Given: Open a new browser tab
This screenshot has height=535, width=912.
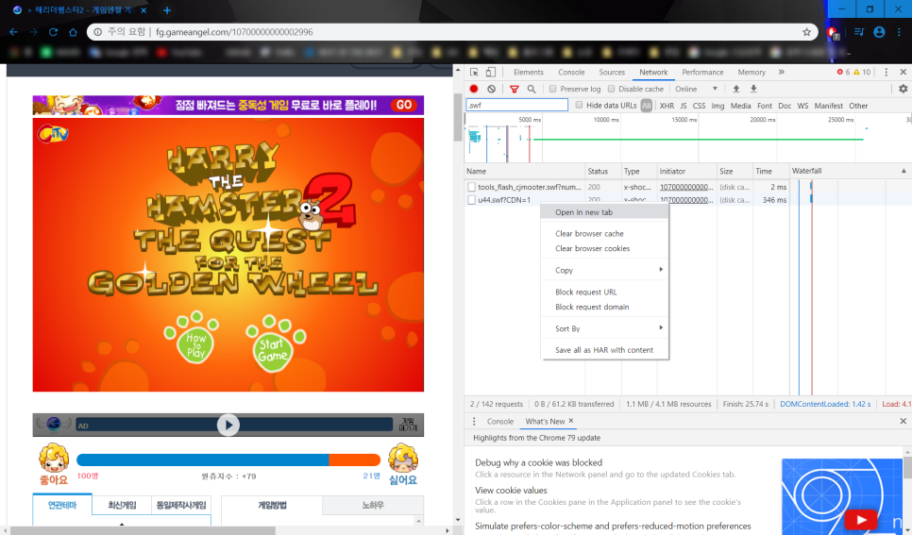Looking at the screenshot, I should click(167, 9).
